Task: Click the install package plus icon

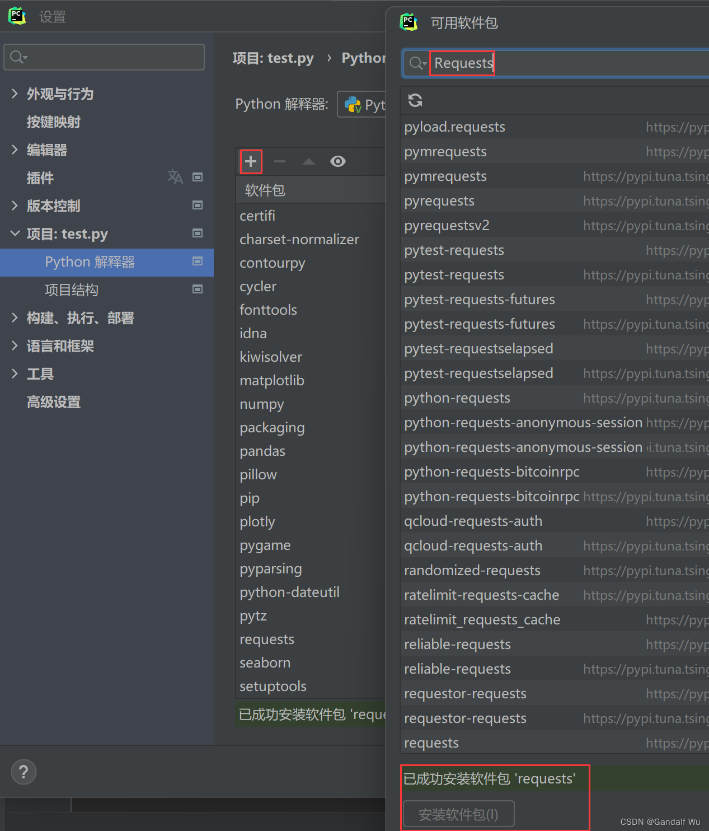Action: tap(250, 161)
